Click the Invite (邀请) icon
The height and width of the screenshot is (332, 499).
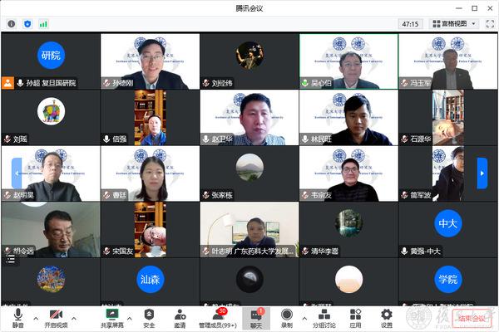pyautogui.click(x=180, y=318)
